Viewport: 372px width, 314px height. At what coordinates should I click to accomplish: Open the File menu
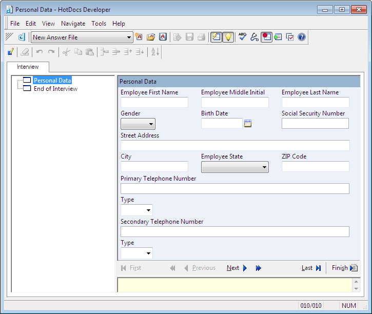[15, 24]
